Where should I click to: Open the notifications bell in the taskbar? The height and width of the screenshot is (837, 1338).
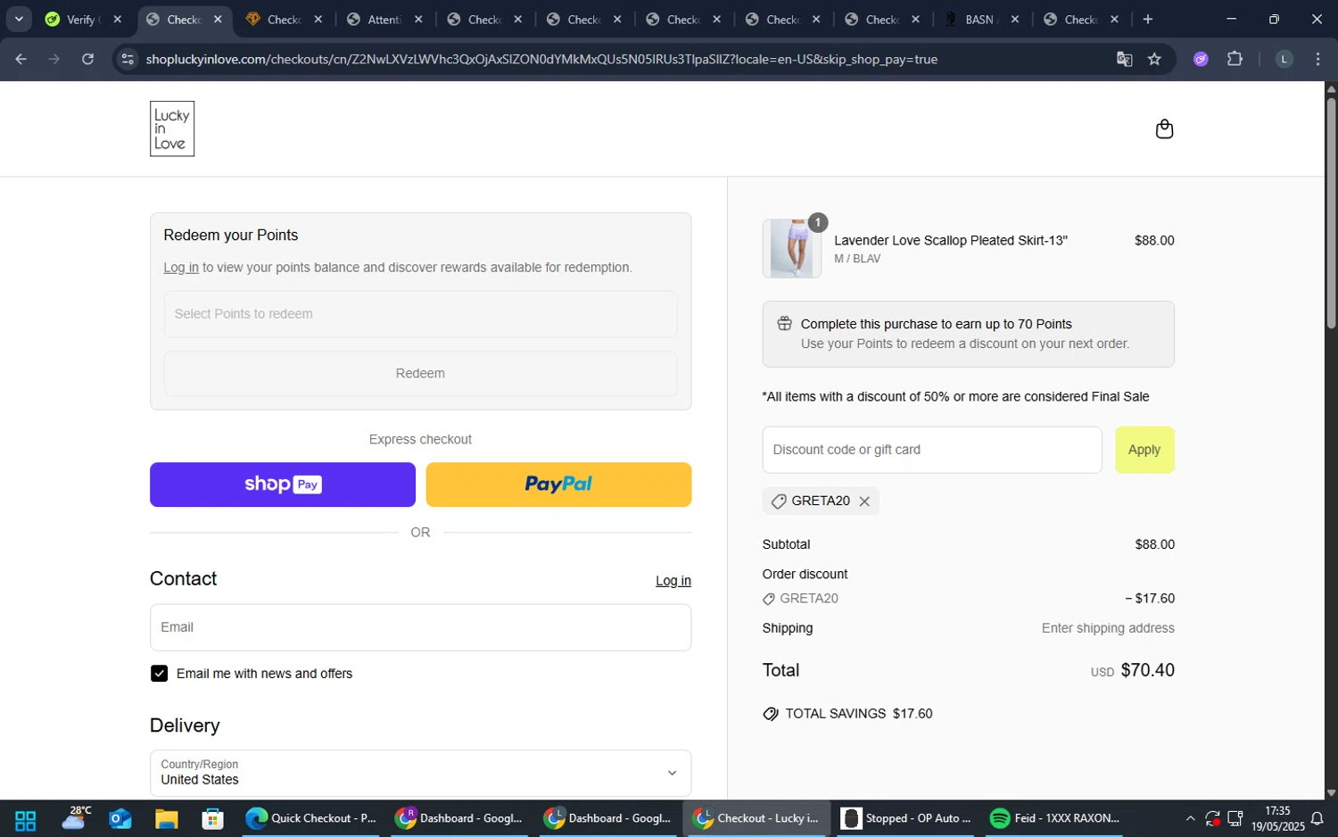(x=1317, y=818)
